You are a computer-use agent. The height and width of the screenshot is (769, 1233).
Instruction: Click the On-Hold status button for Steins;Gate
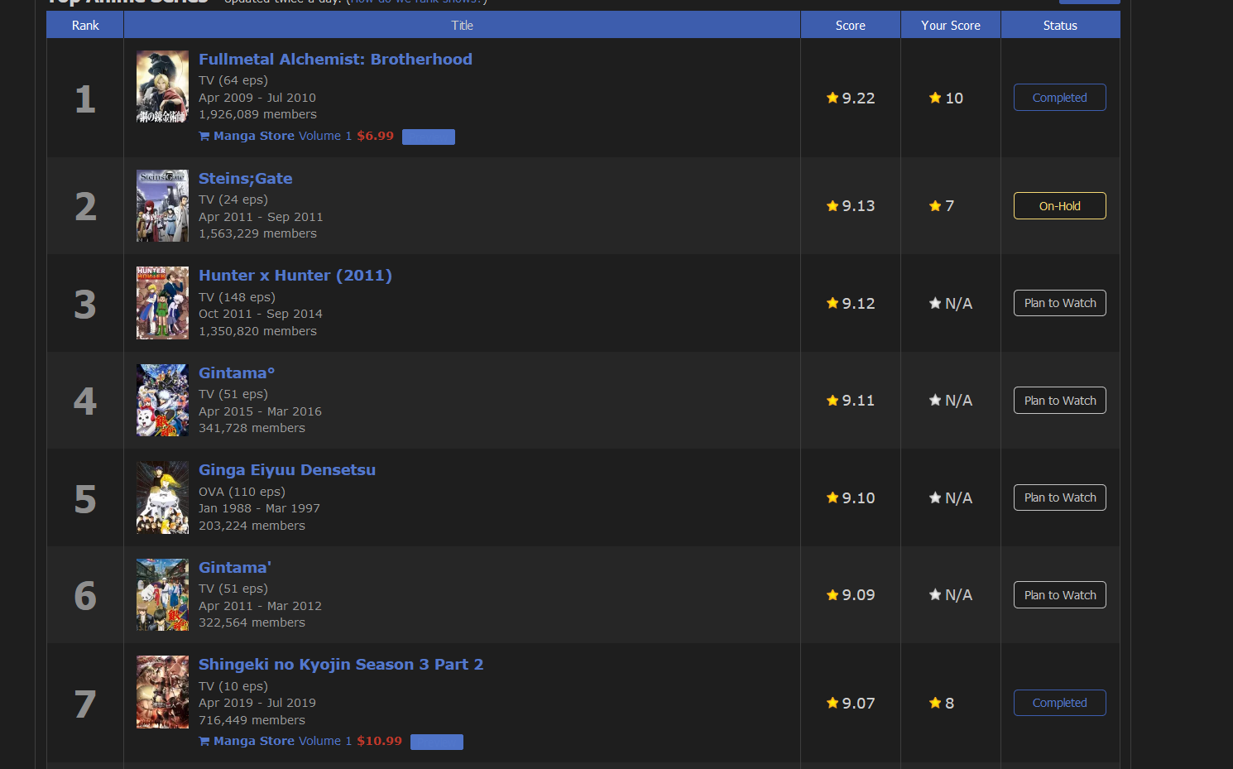tap(1059, 206)
